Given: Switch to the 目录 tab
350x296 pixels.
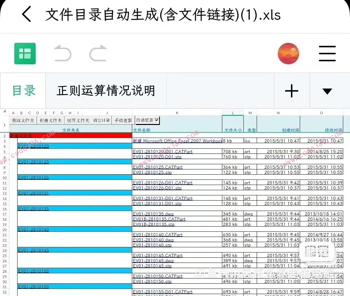Looking at the screenshot, I should [23, 91].
